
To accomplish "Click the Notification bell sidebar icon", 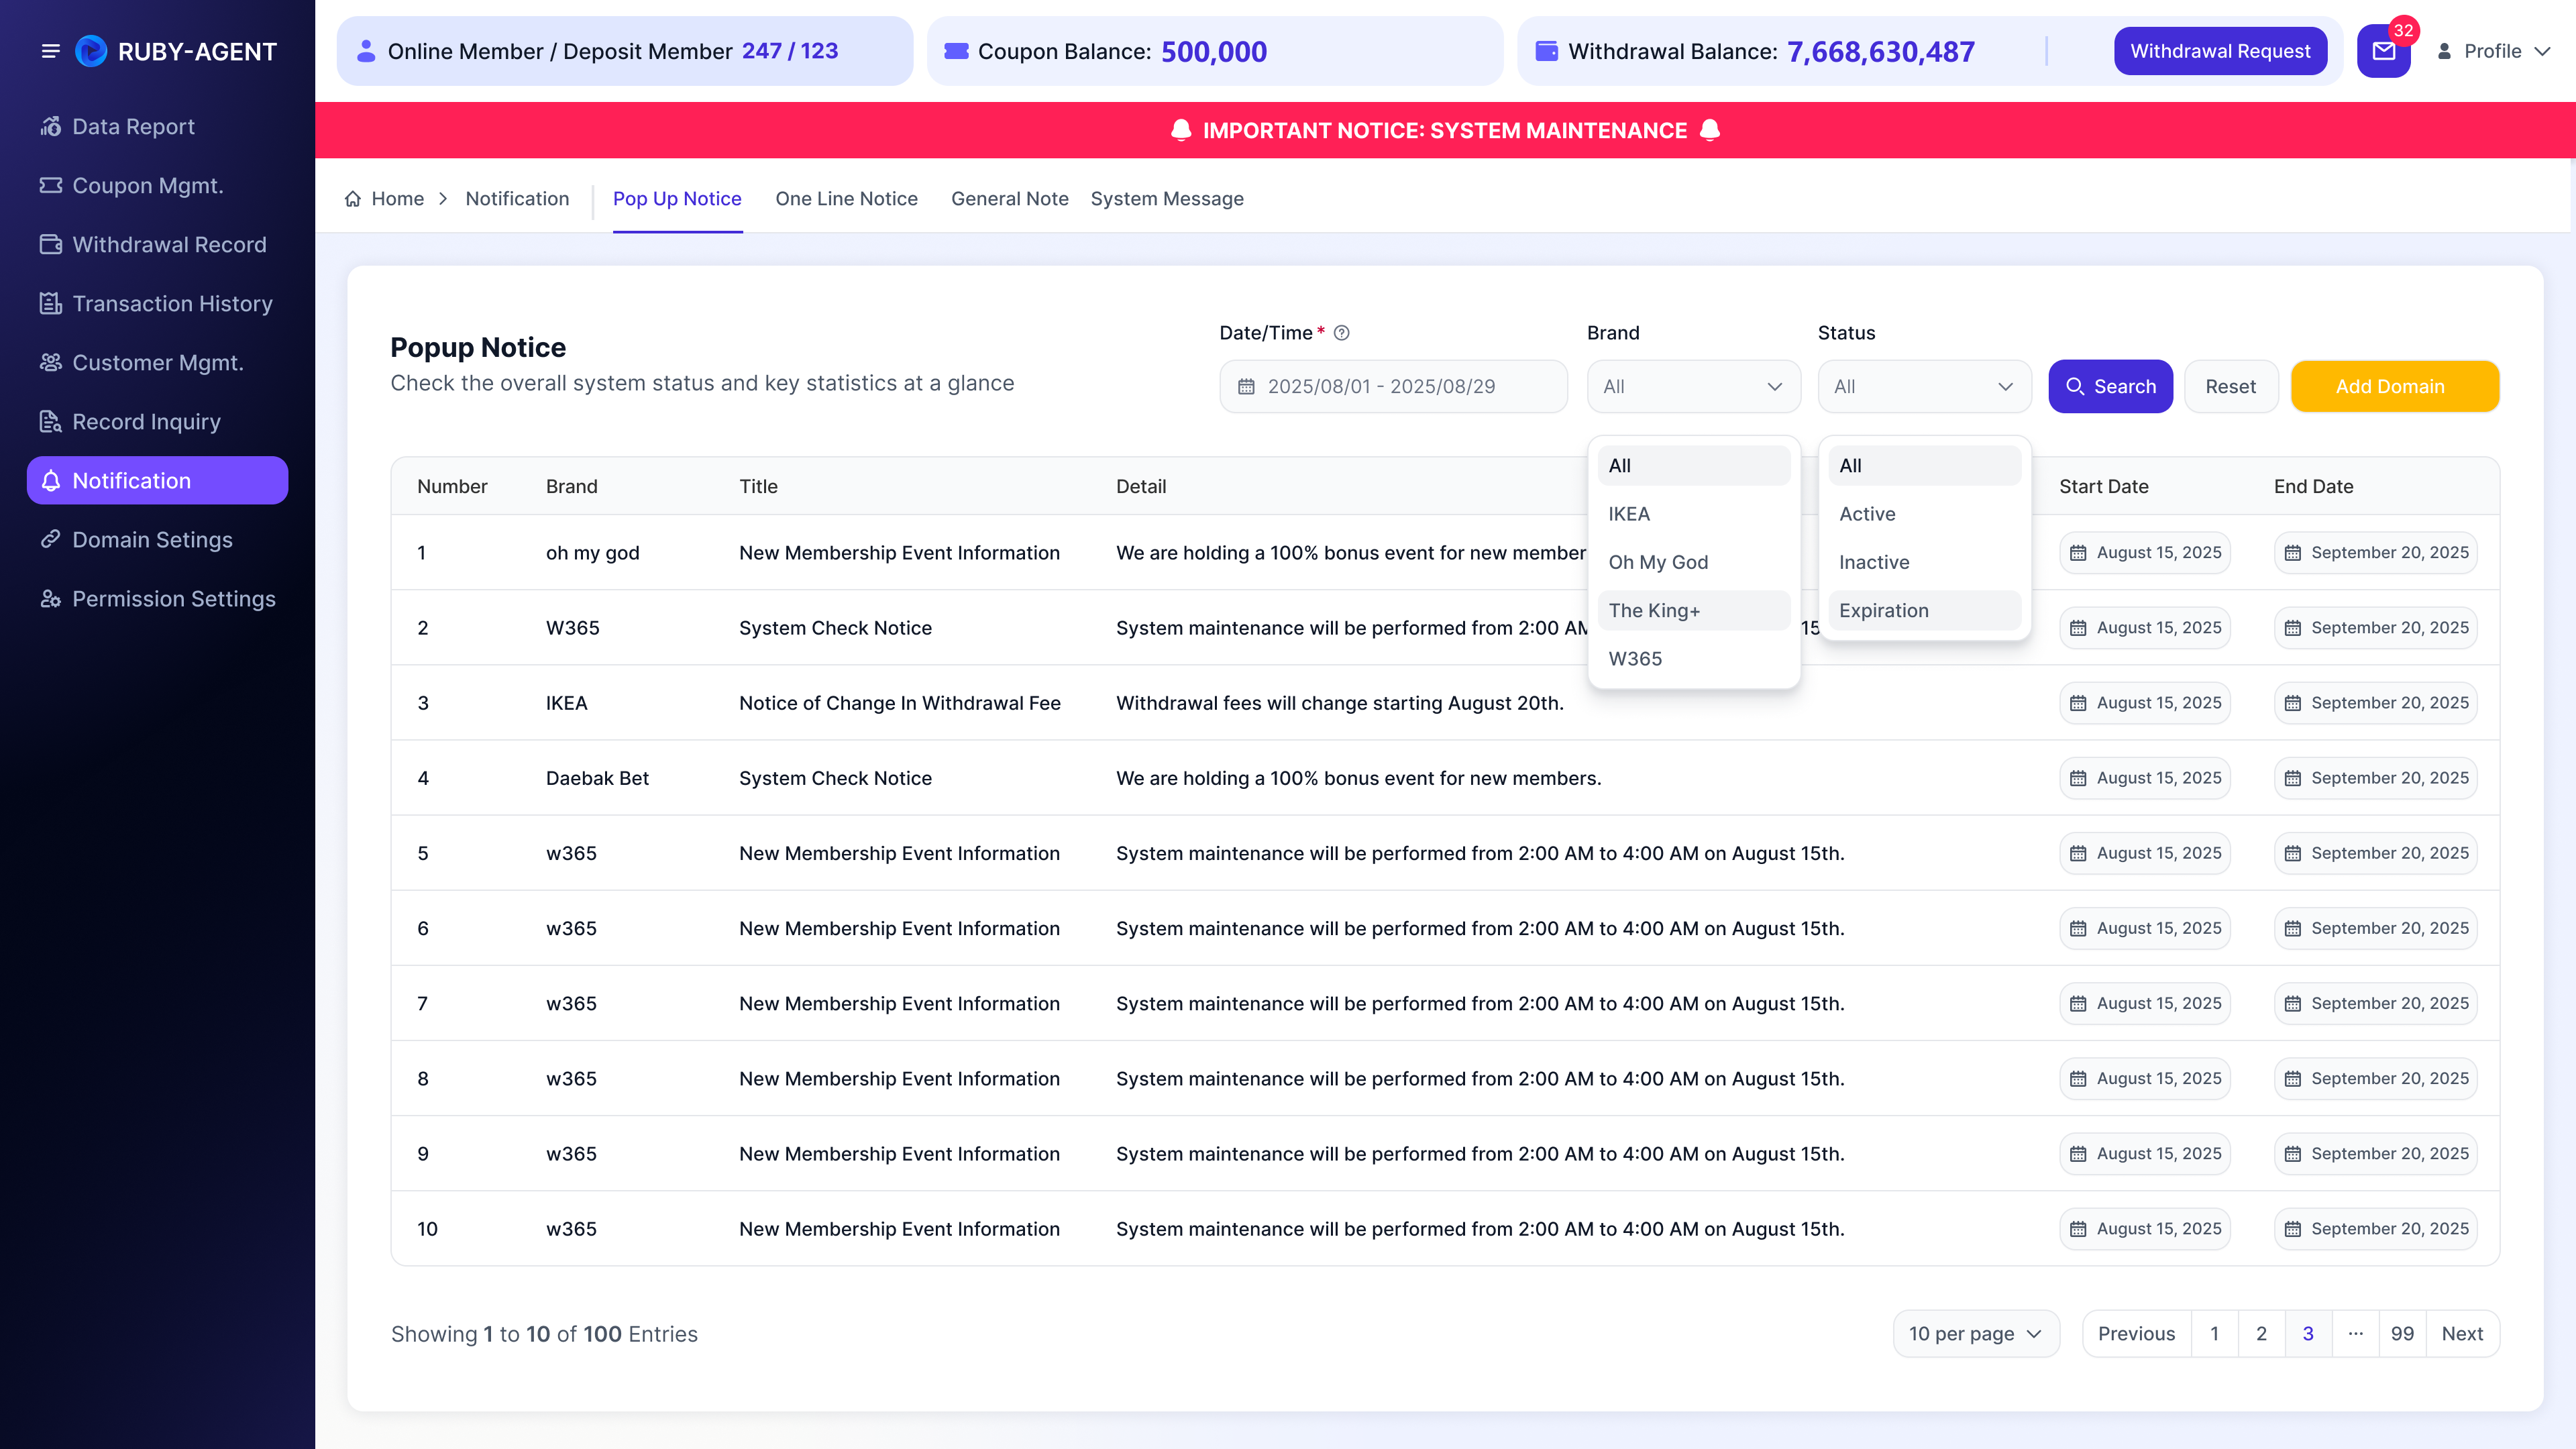I will coord(51,481).
